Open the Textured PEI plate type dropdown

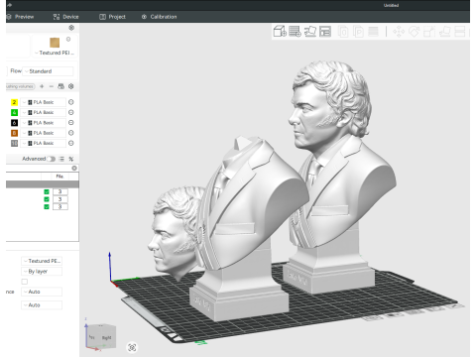point(55,53)
